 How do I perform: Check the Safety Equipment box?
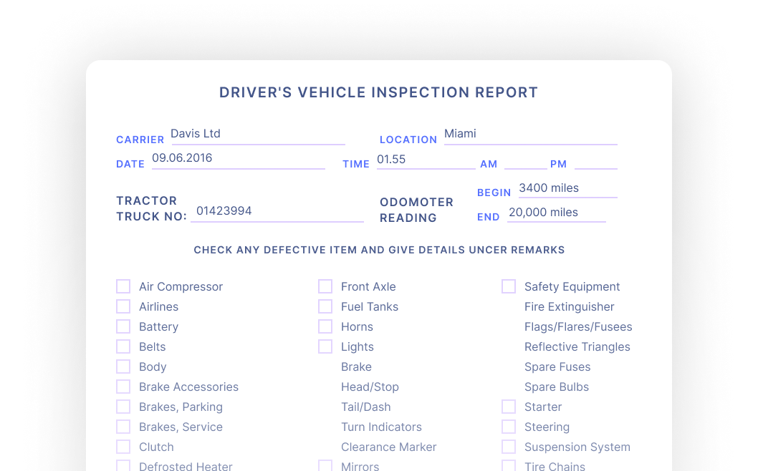coord(509,286)
